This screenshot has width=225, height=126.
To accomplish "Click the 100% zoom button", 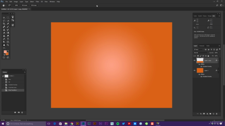I will click(17, 5).
